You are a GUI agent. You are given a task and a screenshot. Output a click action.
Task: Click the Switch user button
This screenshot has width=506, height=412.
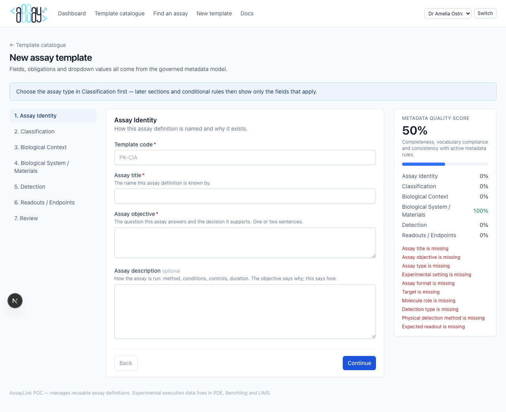click(x=485, y=13)
